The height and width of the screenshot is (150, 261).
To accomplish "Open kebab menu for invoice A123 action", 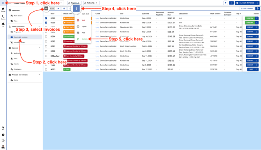I will tap(257, 69).
